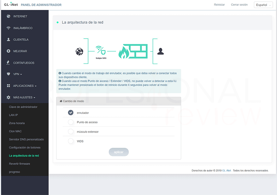Click the Cambio de modo header text
277x195 pixels.
tap(73, 101)
